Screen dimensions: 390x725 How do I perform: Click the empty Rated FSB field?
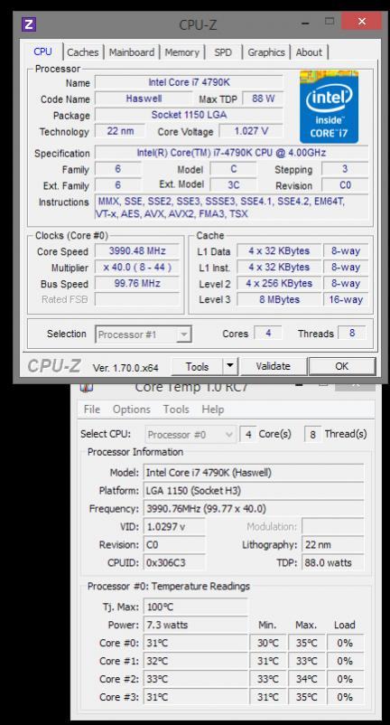[137, 299]
